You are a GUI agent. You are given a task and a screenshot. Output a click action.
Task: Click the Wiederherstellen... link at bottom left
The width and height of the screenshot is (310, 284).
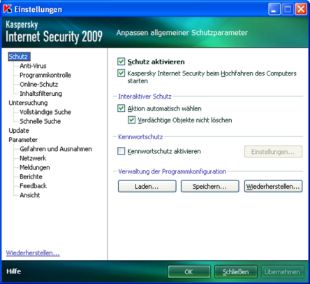coord(33,253)
